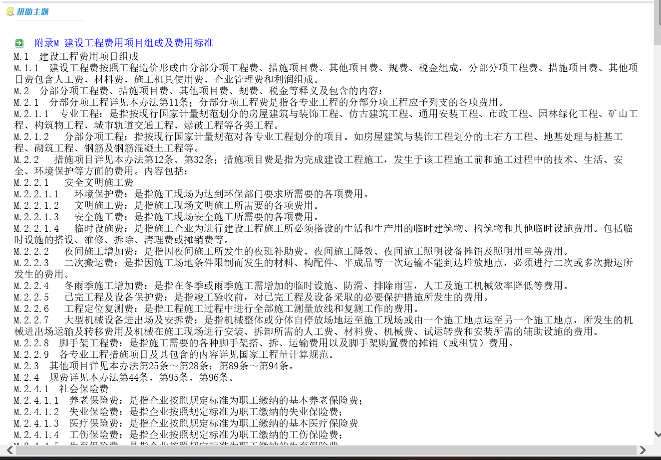661x460 pixels.
Task: Click the M.2.3 其他项目详见本办法 line
Action: point(154,366)
